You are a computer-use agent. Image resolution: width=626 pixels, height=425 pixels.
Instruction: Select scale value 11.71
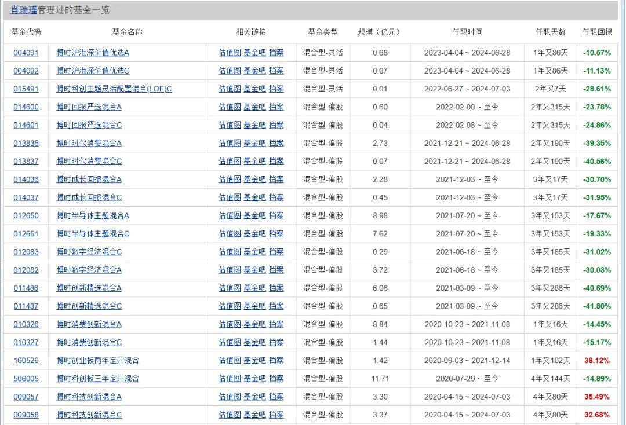[380, 379]
